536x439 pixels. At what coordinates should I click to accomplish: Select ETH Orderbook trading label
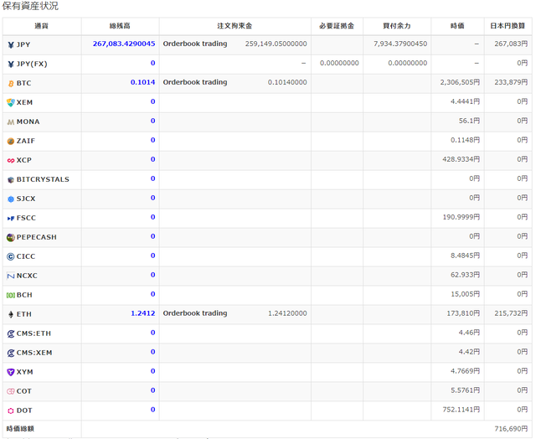tap(195, 313)
